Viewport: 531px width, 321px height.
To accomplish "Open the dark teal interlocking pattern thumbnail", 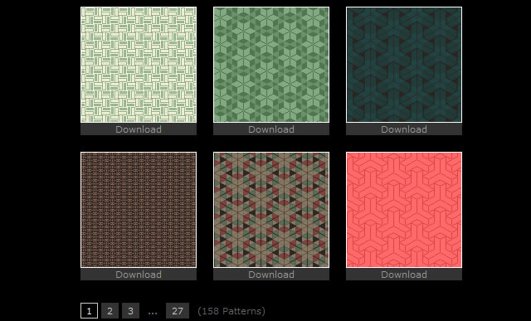I will tap(404, 65).
